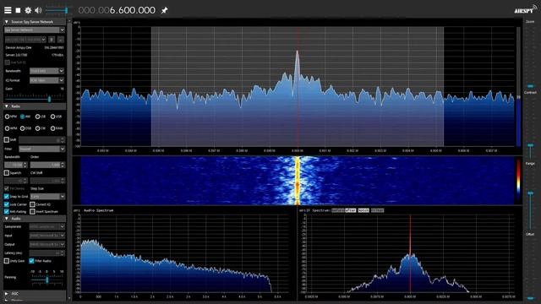Click the waterfall display center signal

coord(298,180)
